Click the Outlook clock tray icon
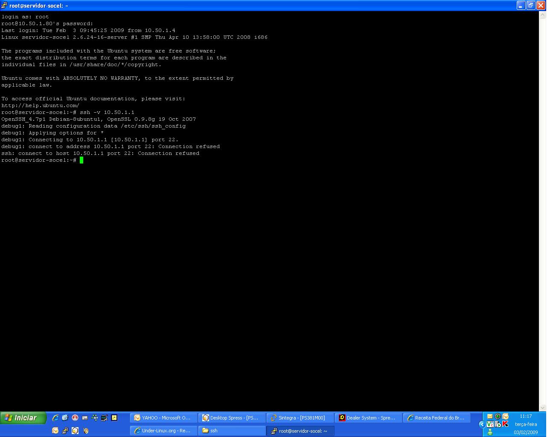Image resolution: width=553 pixels, height=437 pixels. [506, 417]
